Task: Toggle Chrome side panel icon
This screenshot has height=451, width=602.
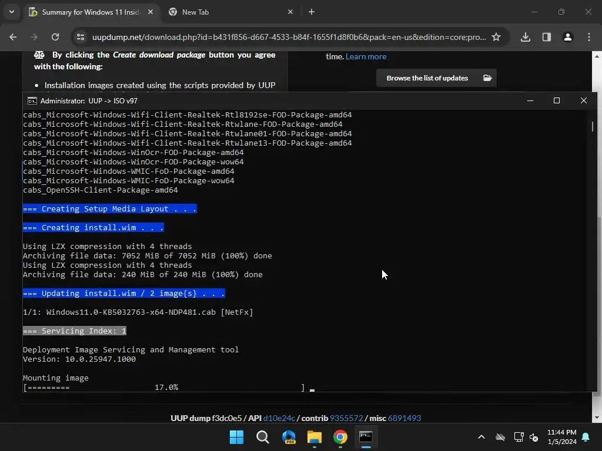Action: point(547,37)
